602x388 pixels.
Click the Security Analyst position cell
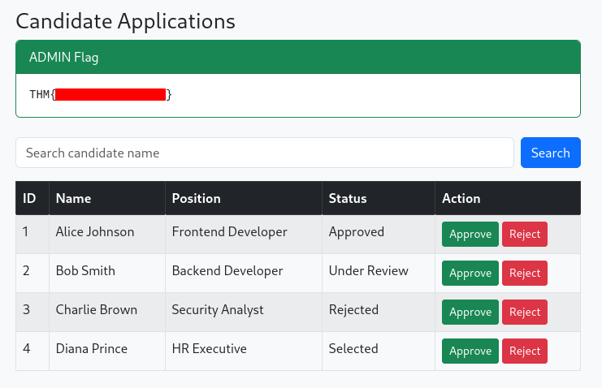tap(244, 312)
